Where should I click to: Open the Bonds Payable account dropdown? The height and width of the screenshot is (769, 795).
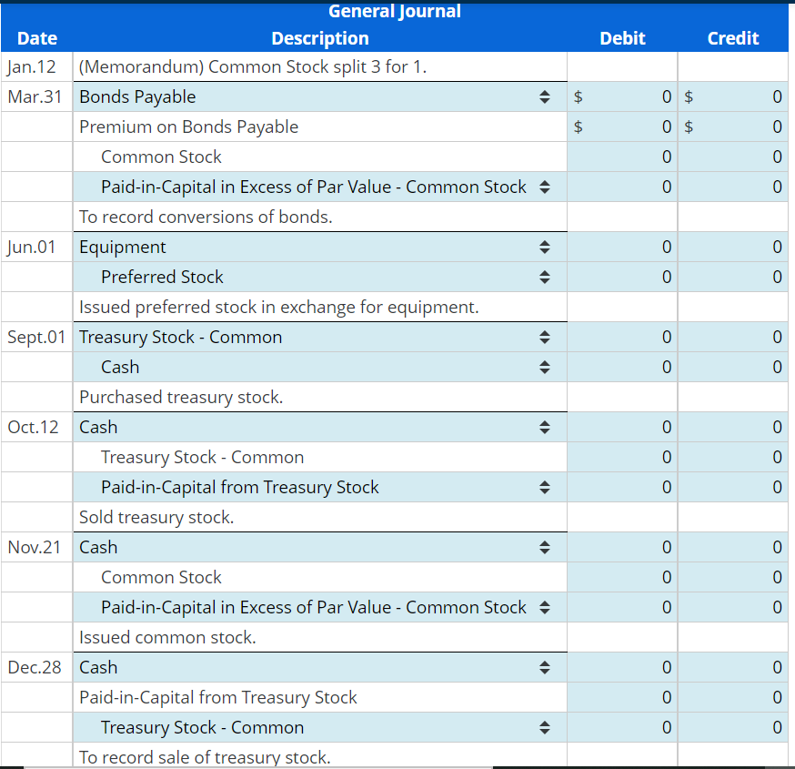pyautogui.click(x=320, y=96)
